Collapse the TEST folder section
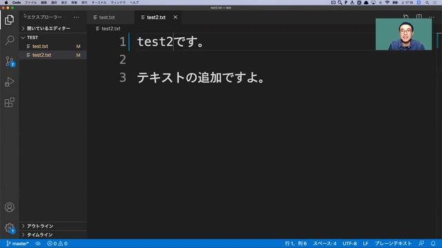442x248 pixels. 53,37
